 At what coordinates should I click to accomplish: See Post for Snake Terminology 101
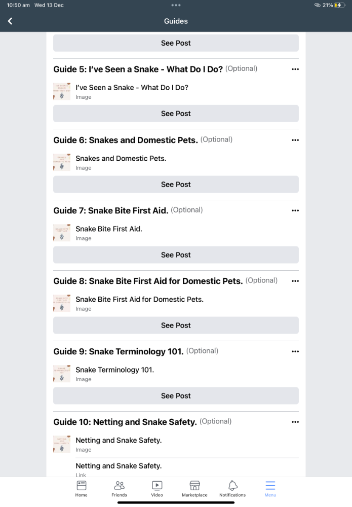(176, 396)
